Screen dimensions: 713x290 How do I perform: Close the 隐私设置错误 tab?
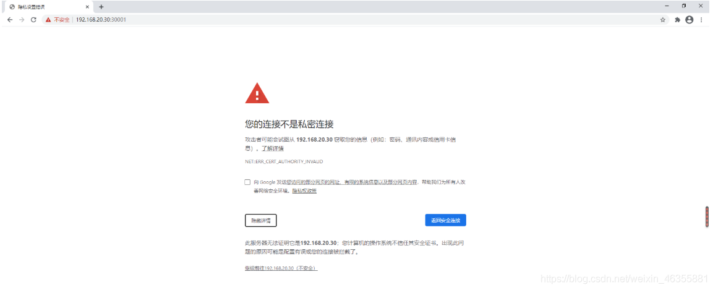tap(87, 7)
